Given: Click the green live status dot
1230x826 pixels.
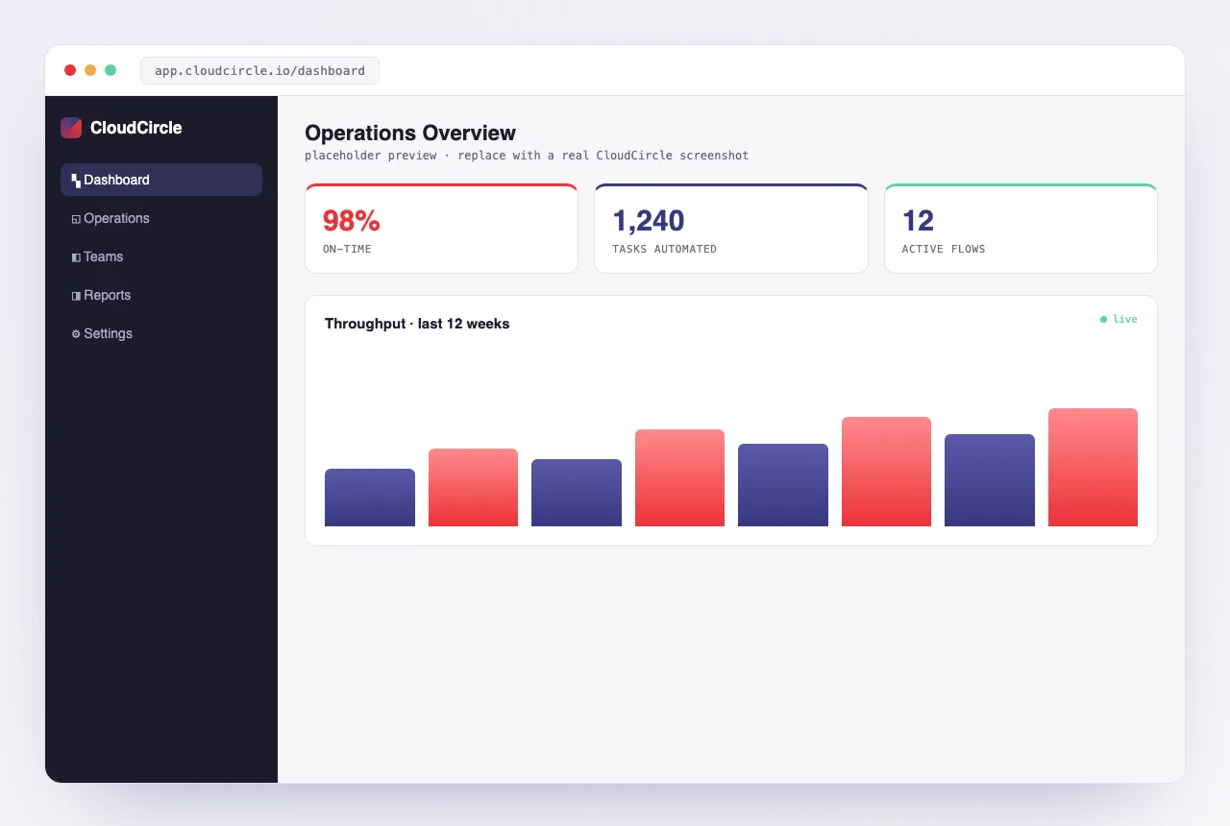Looking at the screenshot, I should tap(1103, 319).
